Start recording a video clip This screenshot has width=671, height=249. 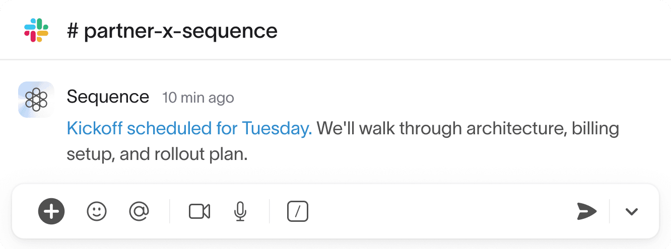tap(199, 211)
